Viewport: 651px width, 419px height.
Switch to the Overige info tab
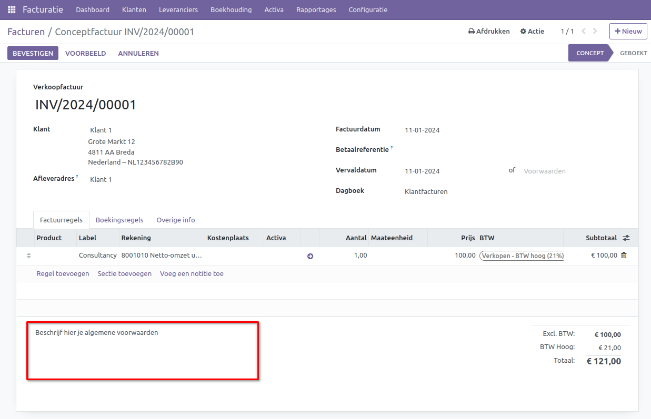(x=176, y=220)
